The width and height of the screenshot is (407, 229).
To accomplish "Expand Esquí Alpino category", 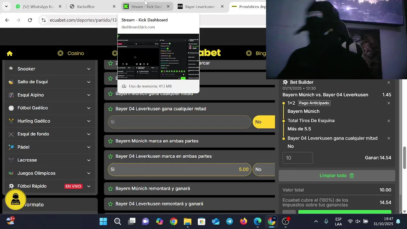I will click(x=89, y=95).
